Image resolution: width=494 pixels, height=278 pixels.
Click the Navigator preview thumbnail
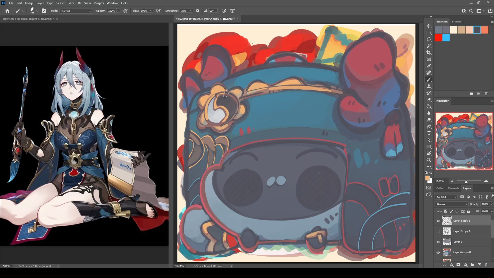pos(464,141)
